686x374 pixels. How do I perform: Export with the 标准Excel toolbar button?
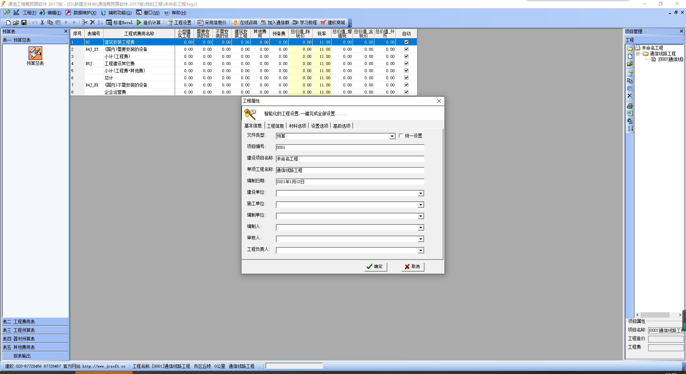click(x=119, y=22)
